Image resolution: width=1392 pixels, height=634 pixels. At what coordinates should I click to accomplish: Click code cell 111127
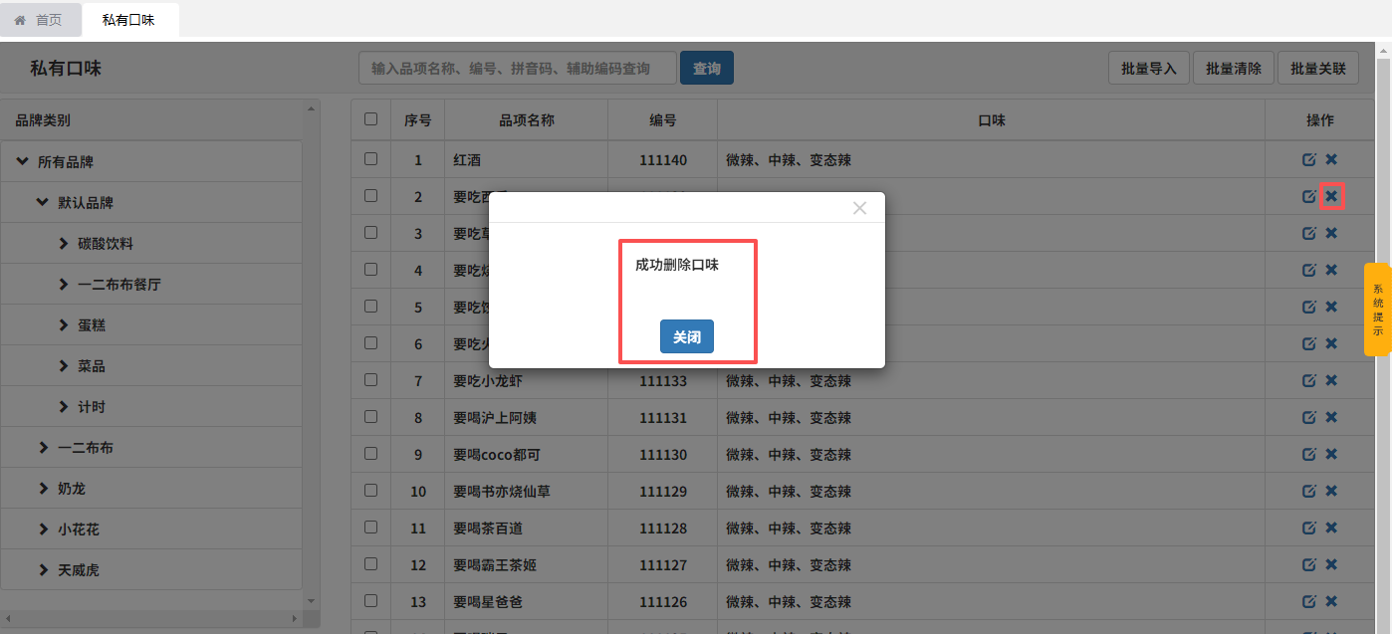663,564
